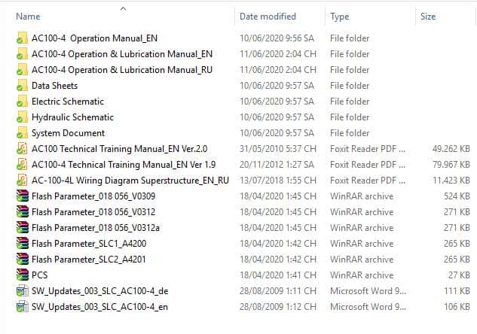Click the PCS WinRAR archive icon
Viewport: 477px width, 334px height.
[21, 275]
